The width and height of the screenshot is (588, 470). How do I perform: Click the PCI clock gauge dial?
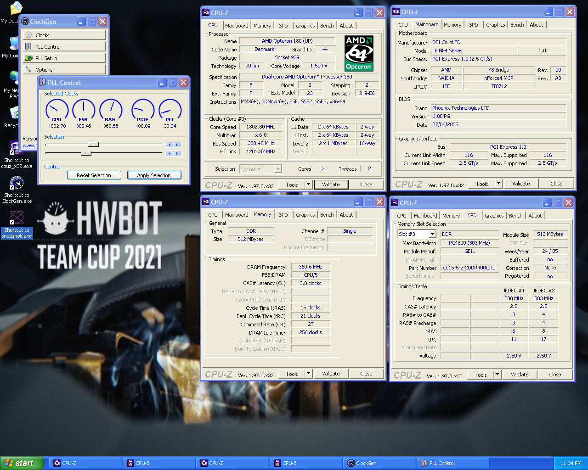point(170,110)
